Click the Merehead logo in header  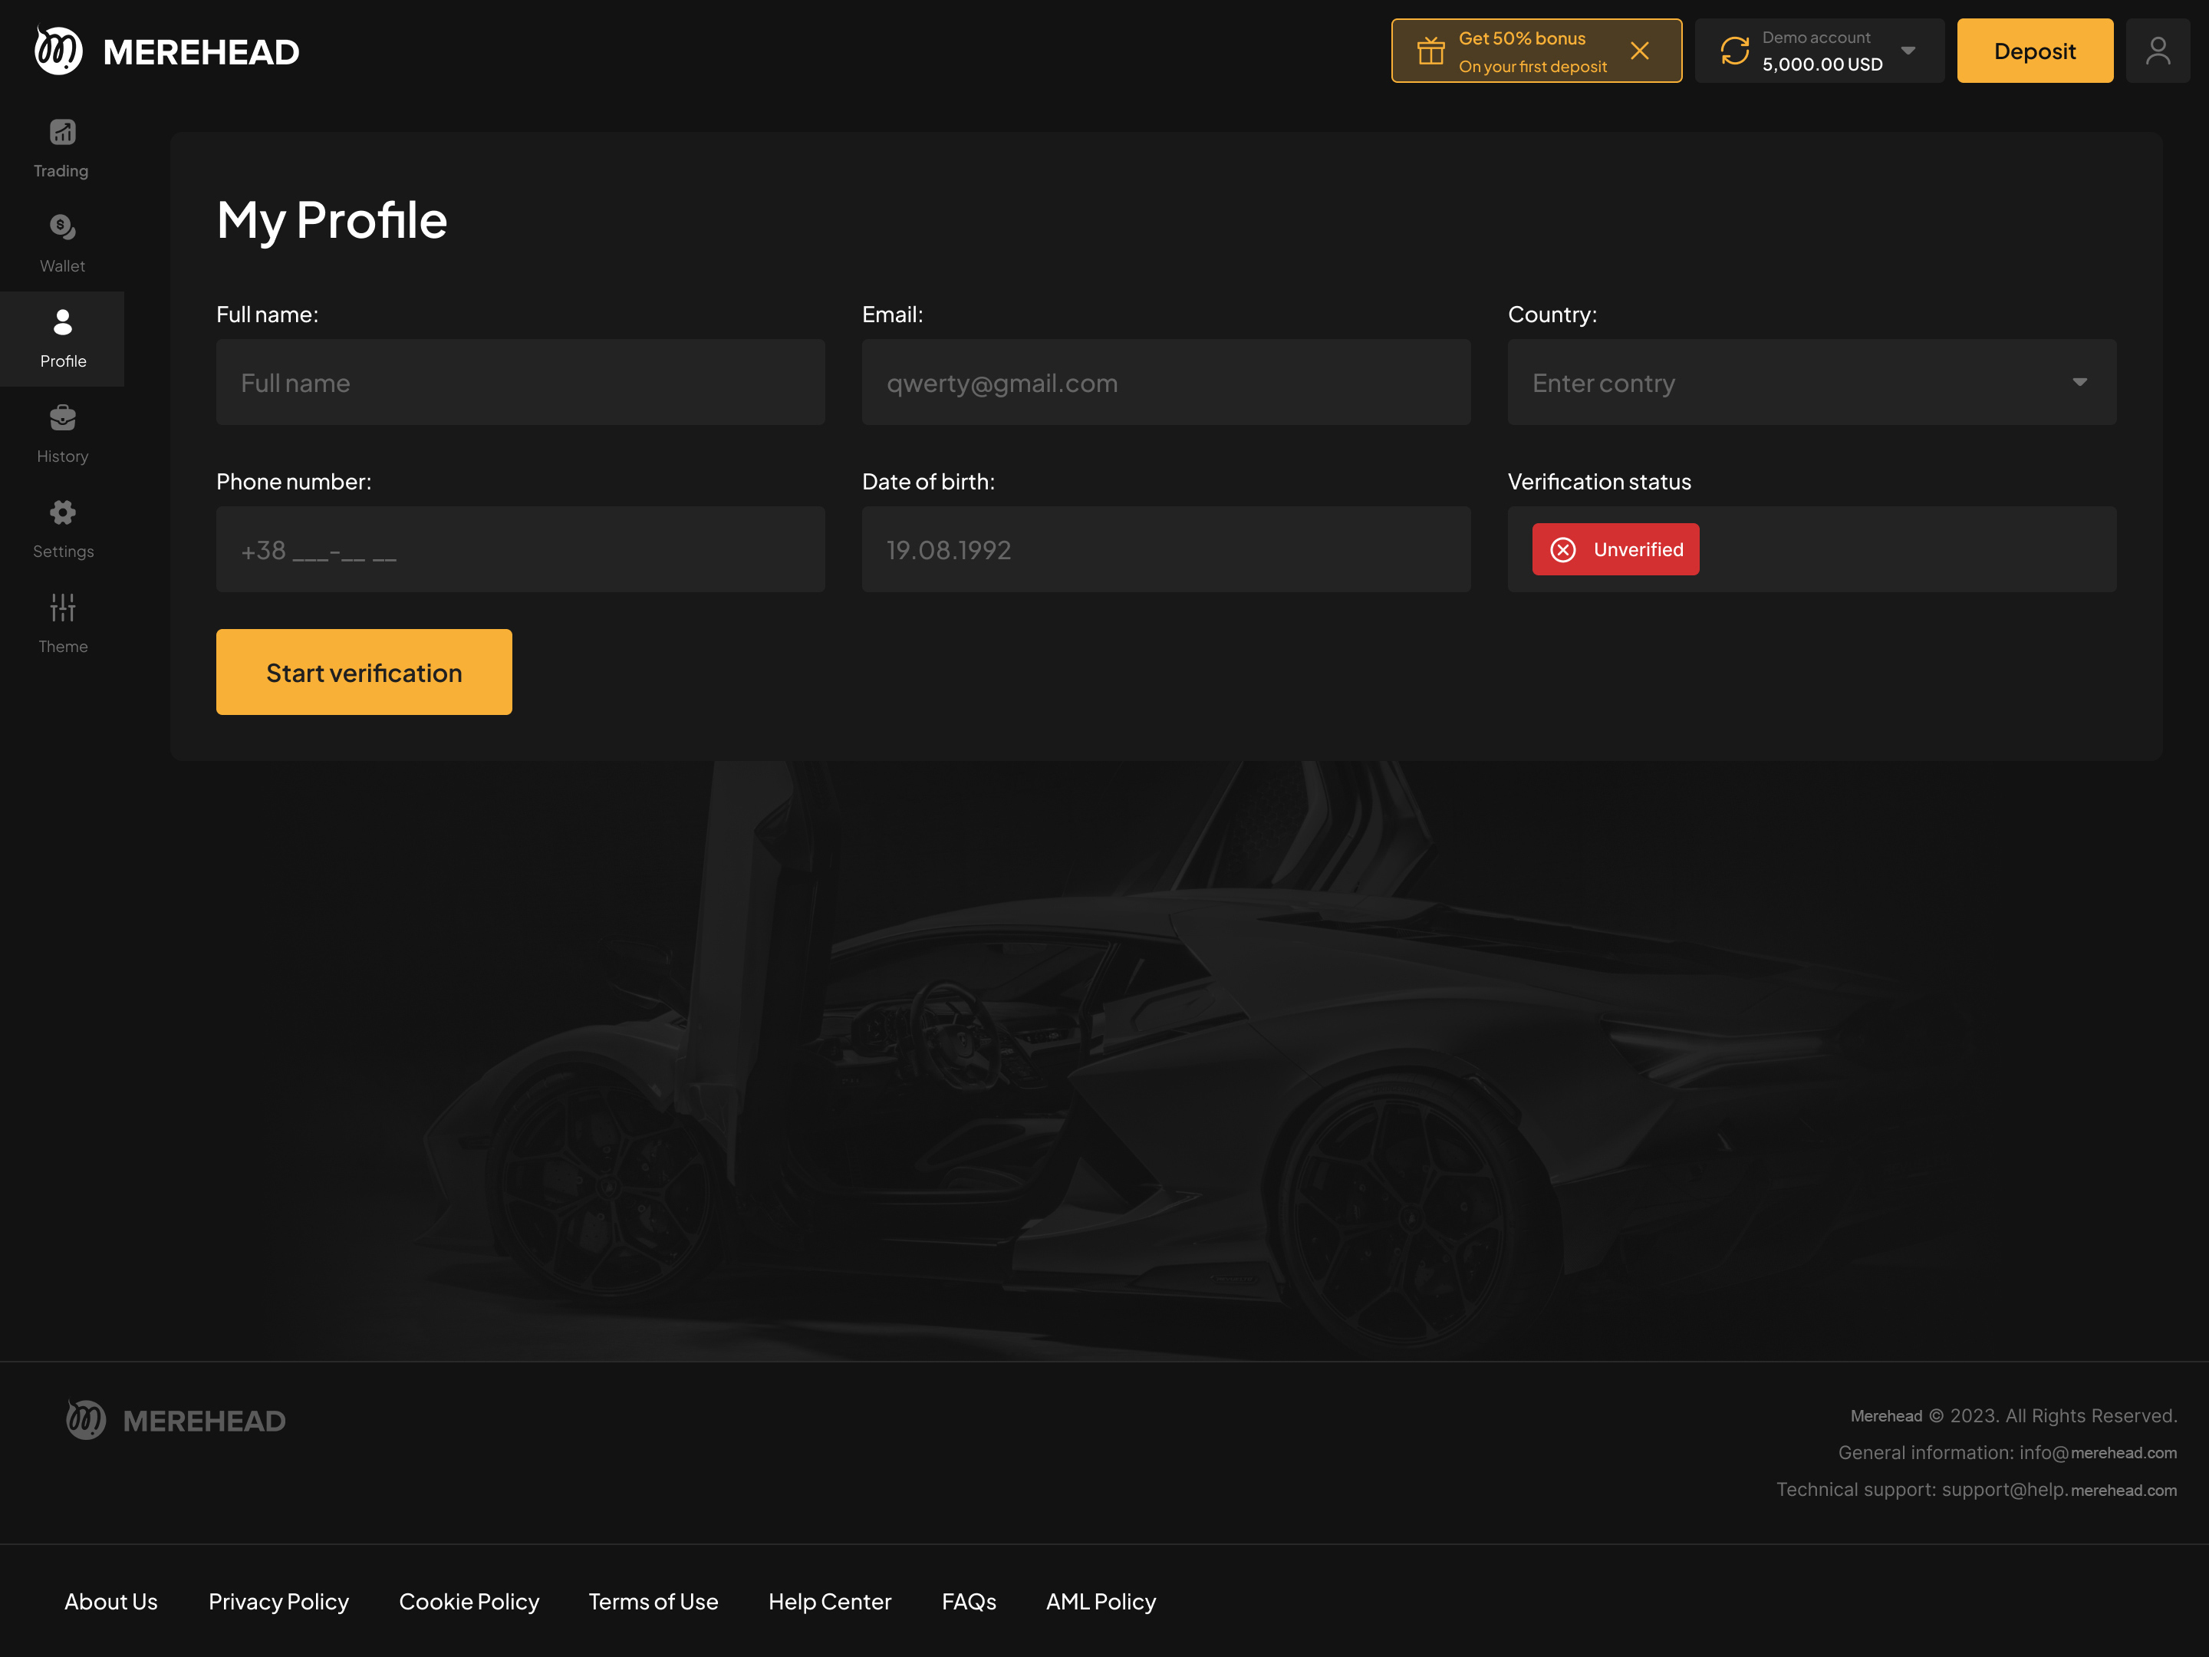tap(166, 51)
